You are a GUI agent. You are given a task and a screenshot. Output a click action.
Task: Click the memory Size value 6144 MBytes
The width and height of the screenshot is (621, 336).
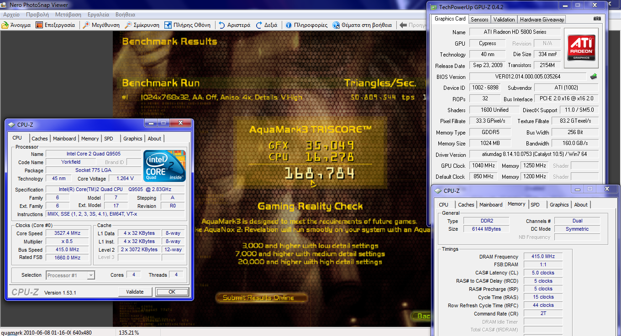486,229
